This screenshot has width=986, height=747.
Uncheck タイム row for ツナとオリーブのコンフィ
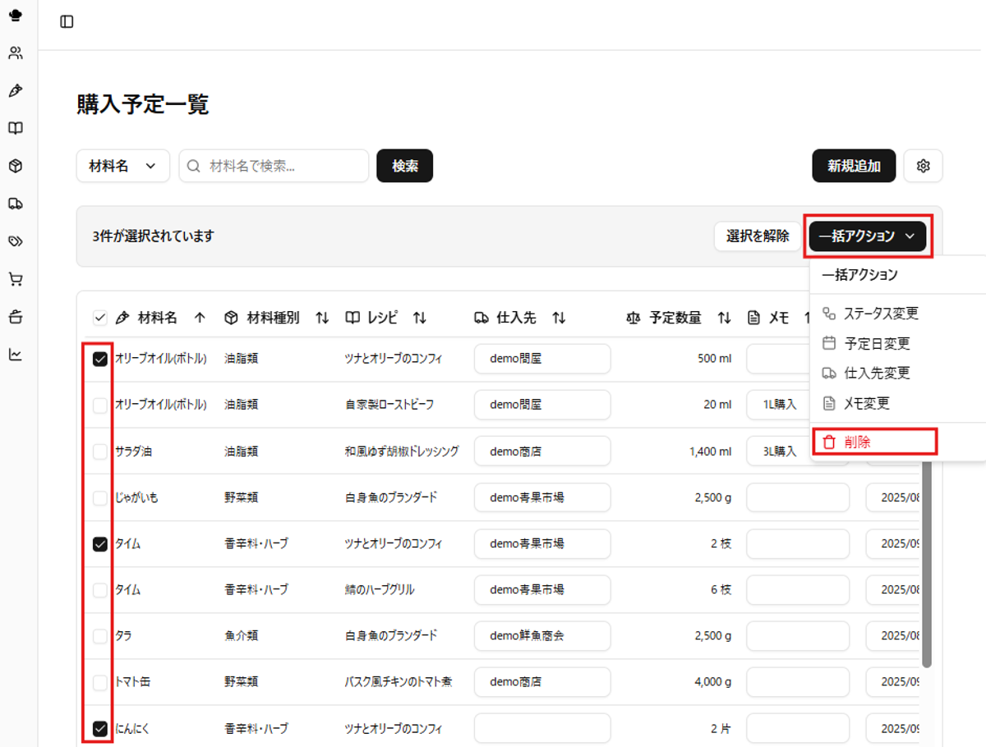pyautogui.click(x=100, y=543)
